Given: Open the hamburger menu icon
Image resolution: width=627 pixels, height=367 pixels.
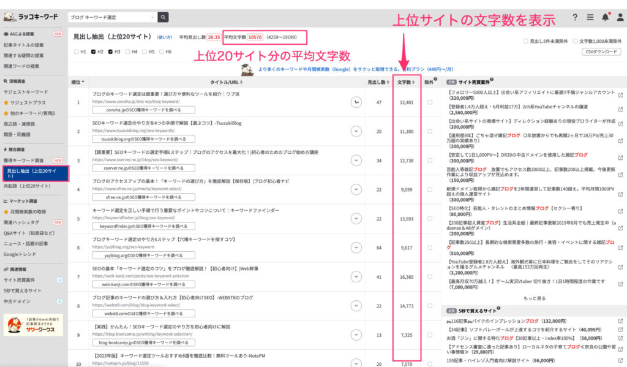Looking at the screenshot, I should click(x=590, y=17).
